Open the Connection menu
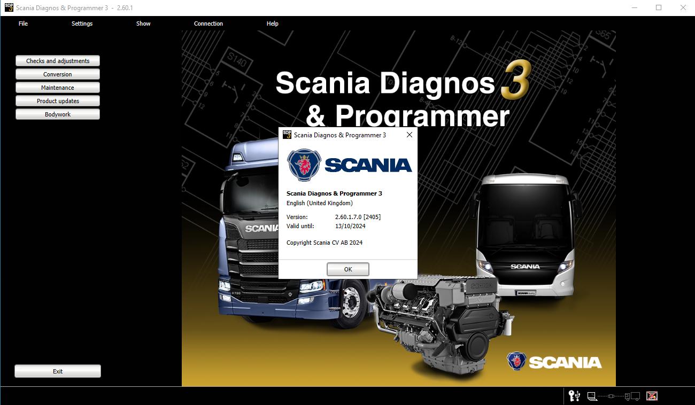The image size is (695, 405). (x=208, y=24)
